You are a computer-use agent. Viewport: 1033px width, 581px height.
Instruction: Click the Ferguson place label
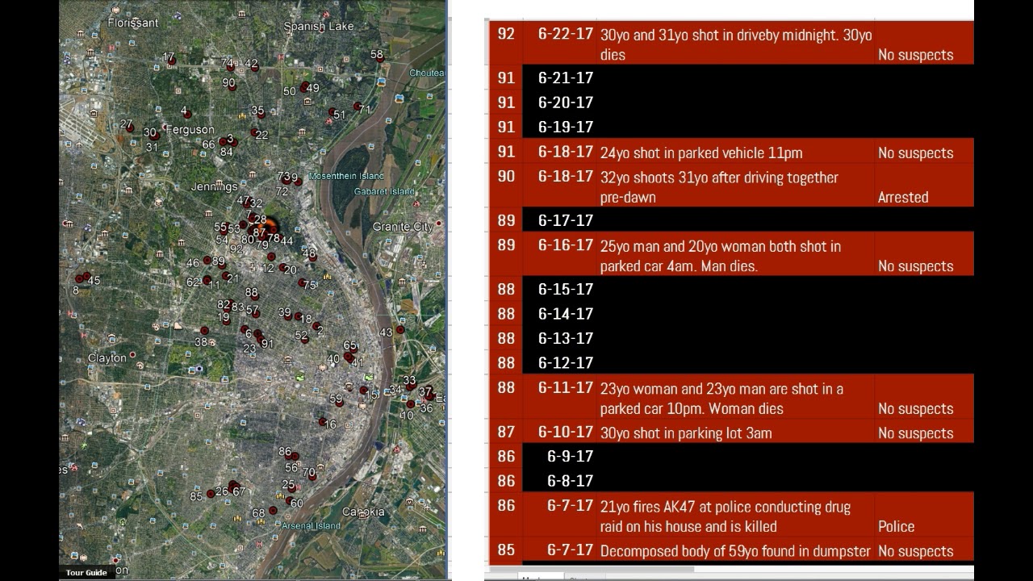(191, 129)
